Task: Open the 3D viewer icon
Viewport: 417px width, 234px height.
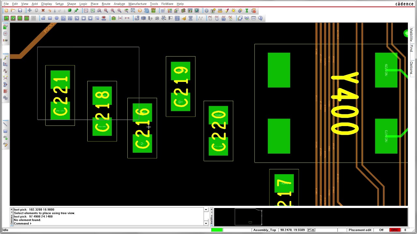Action: (x=147, y=11)
